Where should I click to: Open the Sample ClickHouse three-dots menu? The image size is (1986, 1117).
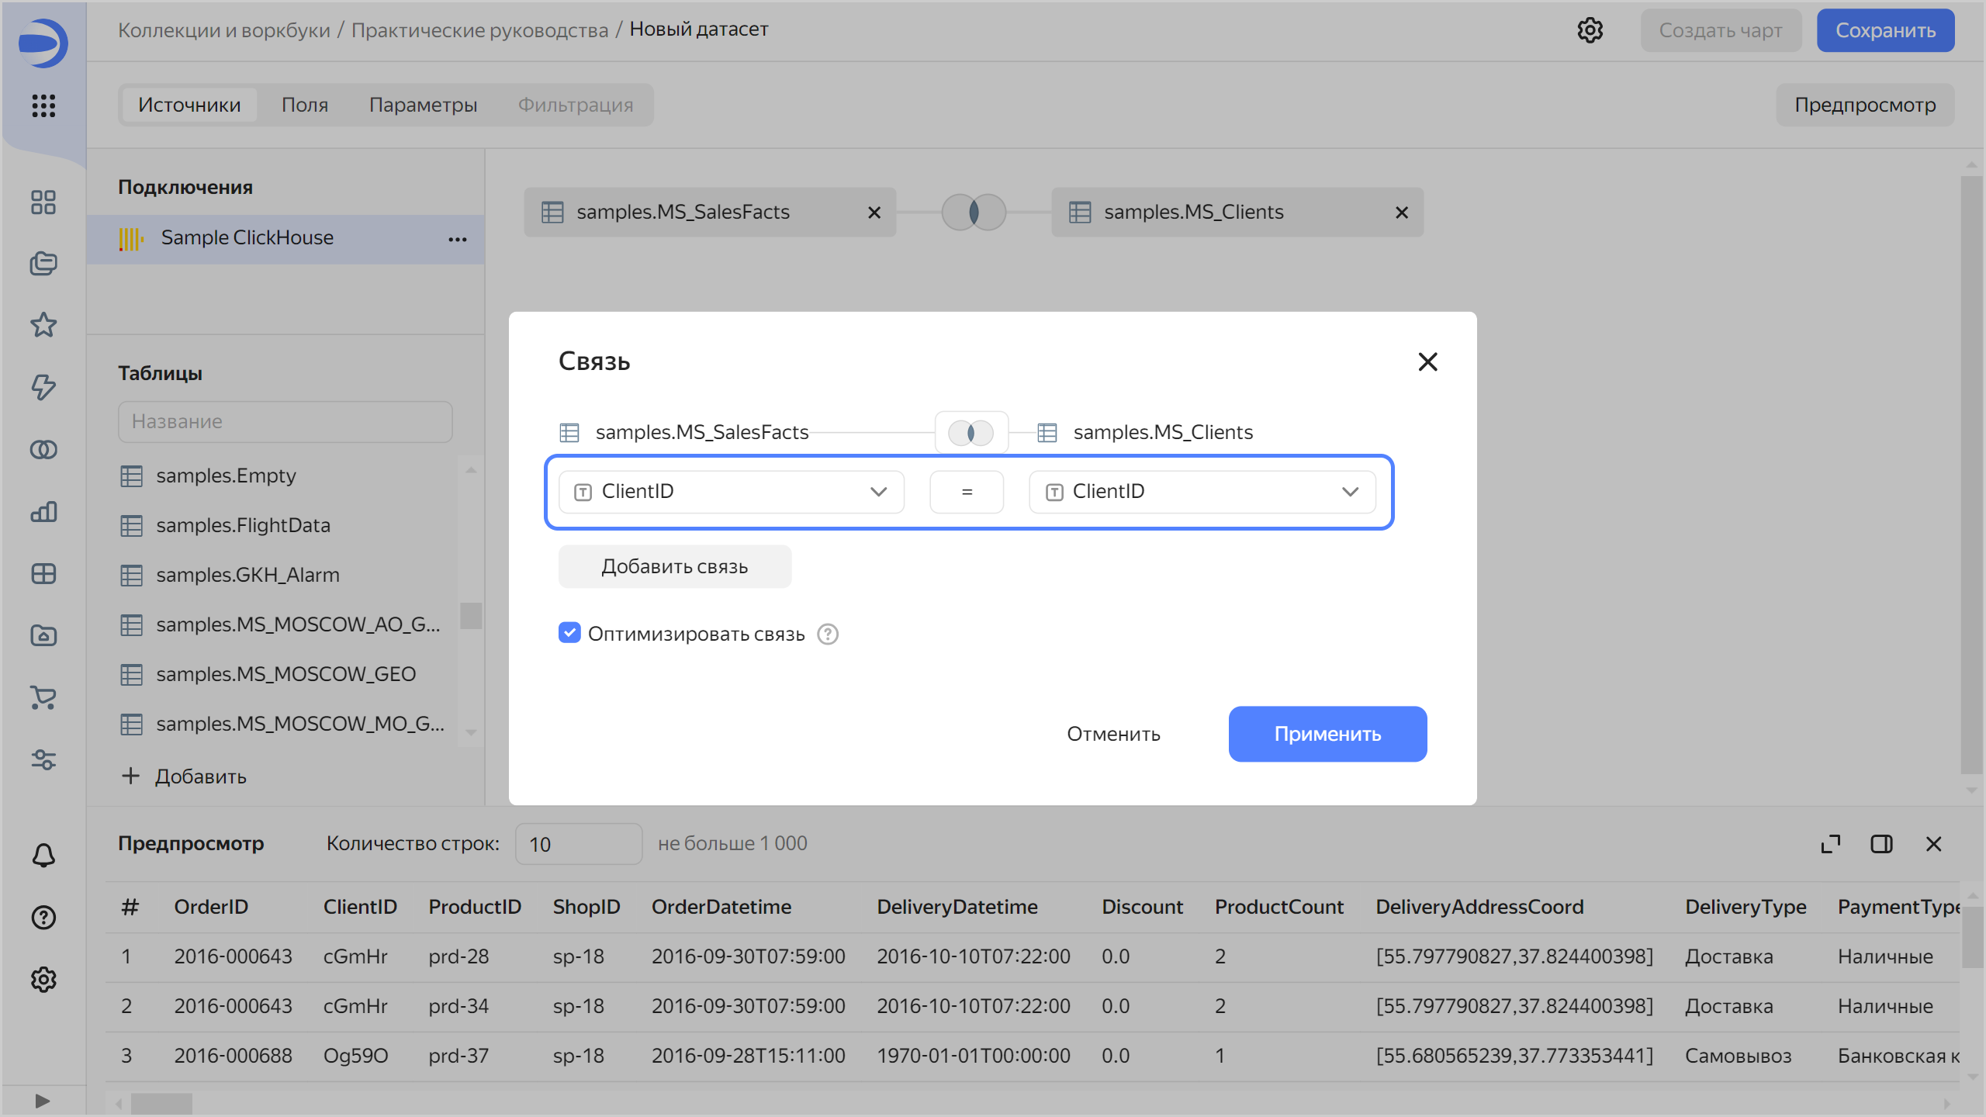(x=457, y=239)
